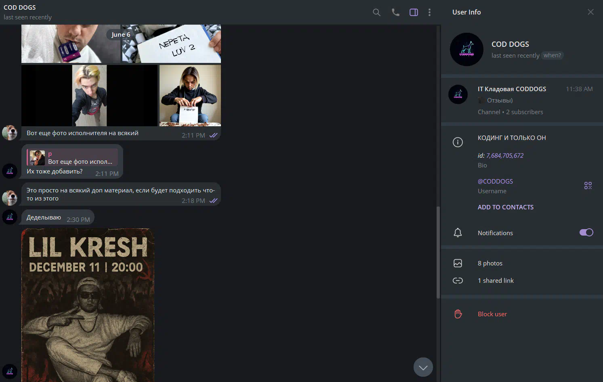This screenshot has height=382, width=603.
Task: Click the channel avatar of IT Кладовая CODDOGS
Action: 458,94
